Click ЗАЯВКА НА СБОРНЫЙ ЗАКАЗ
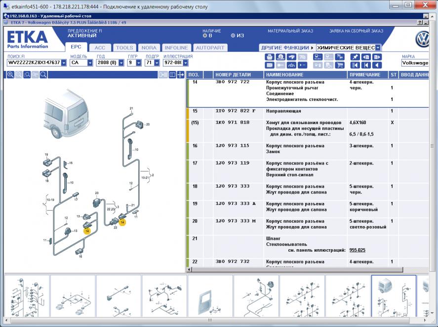The width and height of the screenshot is (438, 327). click(x=356, y=31)
